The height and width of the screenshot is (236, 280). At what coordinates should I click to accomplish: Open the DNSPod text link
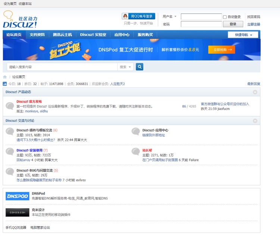click(38, 193)
